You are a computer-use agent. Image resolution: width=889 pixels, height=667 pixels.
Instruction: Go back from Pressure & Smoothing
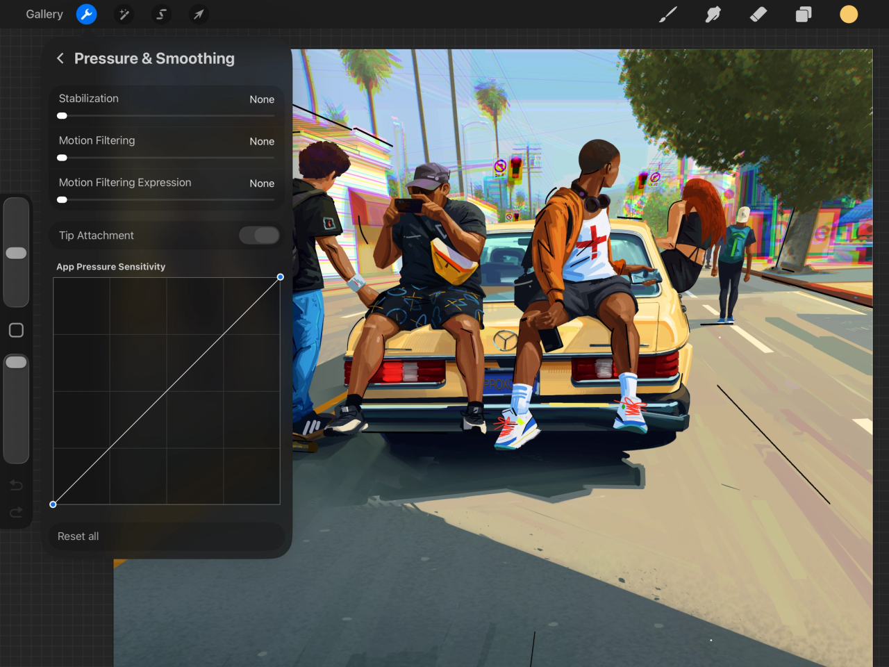coord(60,58)
